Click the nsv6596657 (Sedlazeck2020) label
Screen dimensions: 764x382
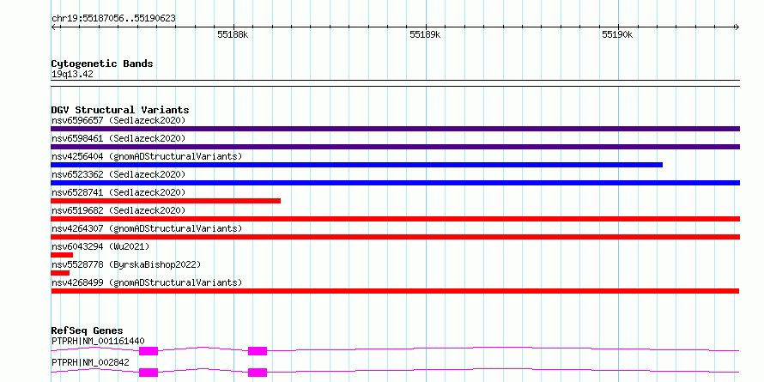[x=118, y=120]
